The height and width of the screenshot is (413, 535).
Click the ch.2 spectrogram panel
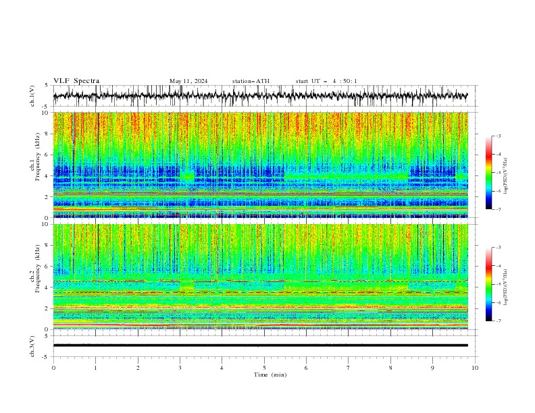coord(261,277)
